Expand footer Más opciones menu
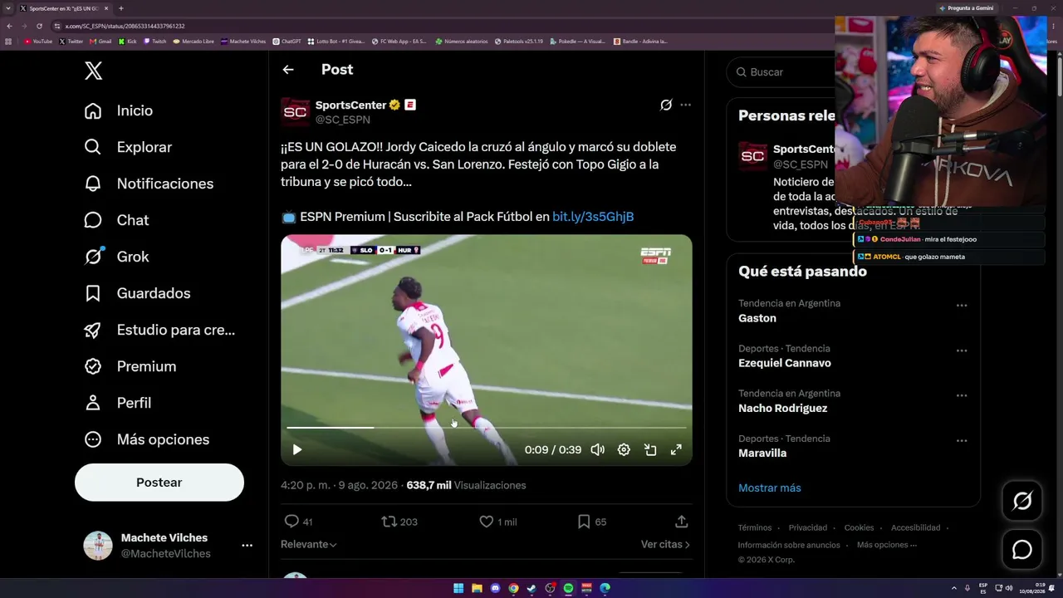Viewport: 1063px width, 598px height. coord(887,545)
